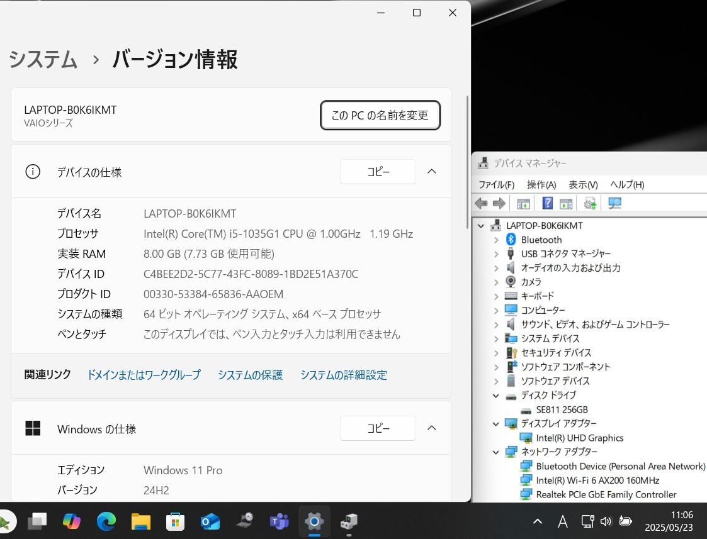Select Intel(R) Wi-Fi 6 AX200 160MHz
The image size is (707, 539).
(x=597, y=481)
